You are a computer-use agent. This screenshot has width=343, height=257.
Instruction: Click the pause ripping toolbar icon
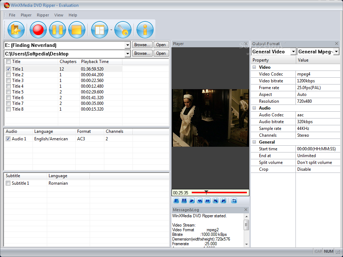[x=57, y=30]
